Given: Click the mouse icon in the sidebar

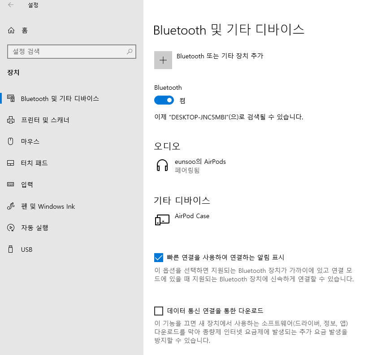Looking at the screenshot, I should pos(10,141).
